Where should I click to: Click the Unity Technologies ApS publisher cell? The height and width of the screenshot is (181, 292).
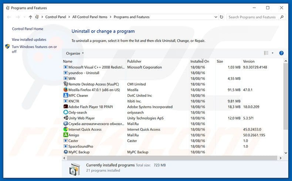(x=145, y=118)
